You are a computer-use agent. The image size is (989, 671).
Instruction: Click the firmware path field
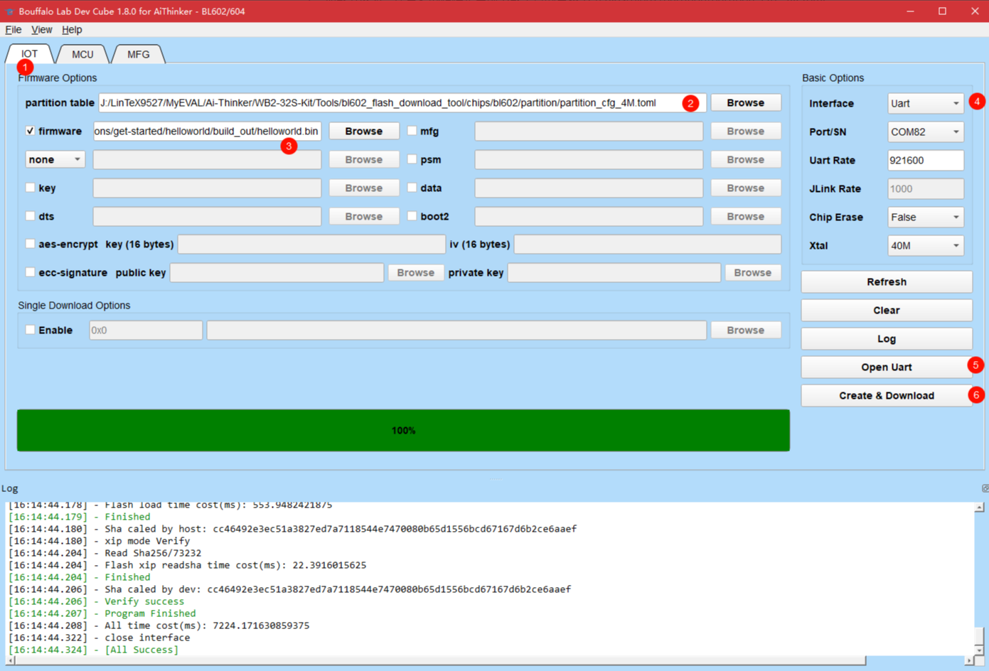click(207, 131)
